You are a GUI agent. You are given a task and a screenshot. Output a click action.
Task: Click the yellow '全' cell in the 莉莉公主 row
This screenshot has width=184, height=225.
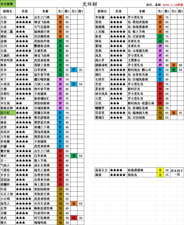(x=160, y=170)
